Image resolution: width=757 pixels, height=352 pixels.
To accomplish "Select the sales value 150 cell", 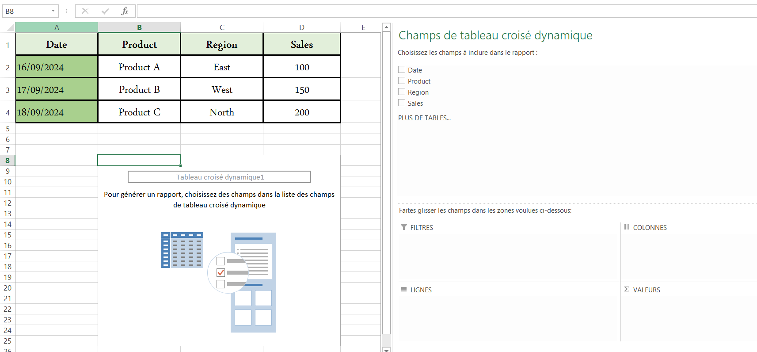I will (x=302, y=89).
